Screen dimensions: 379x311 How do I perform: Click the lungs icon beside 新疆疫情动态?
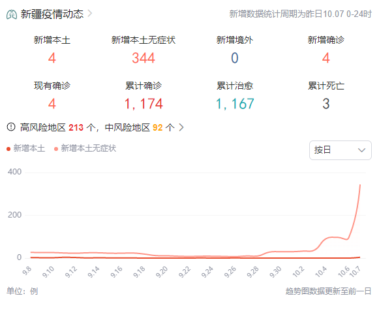tap(12, 14)
